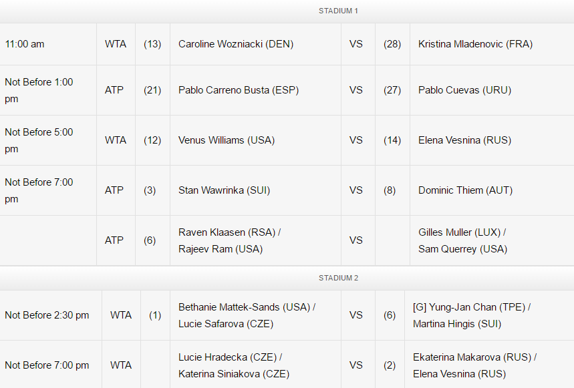Viewport: 574px width, 388px height.
Task: Select Stan Wawrinka (SUI)
Action: (224, 190)
